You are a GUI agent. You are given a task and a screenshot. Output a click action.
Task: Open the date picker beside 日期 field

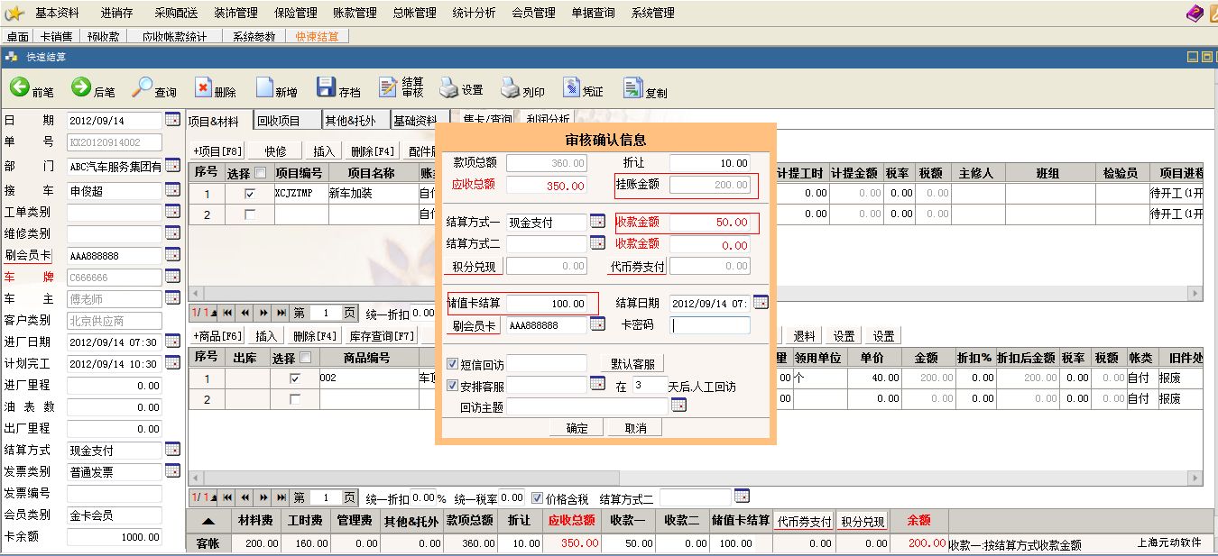click(x=172, y=120)
